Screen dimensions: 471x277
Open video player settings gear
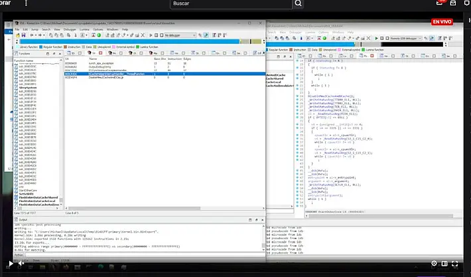coord(434,264)
